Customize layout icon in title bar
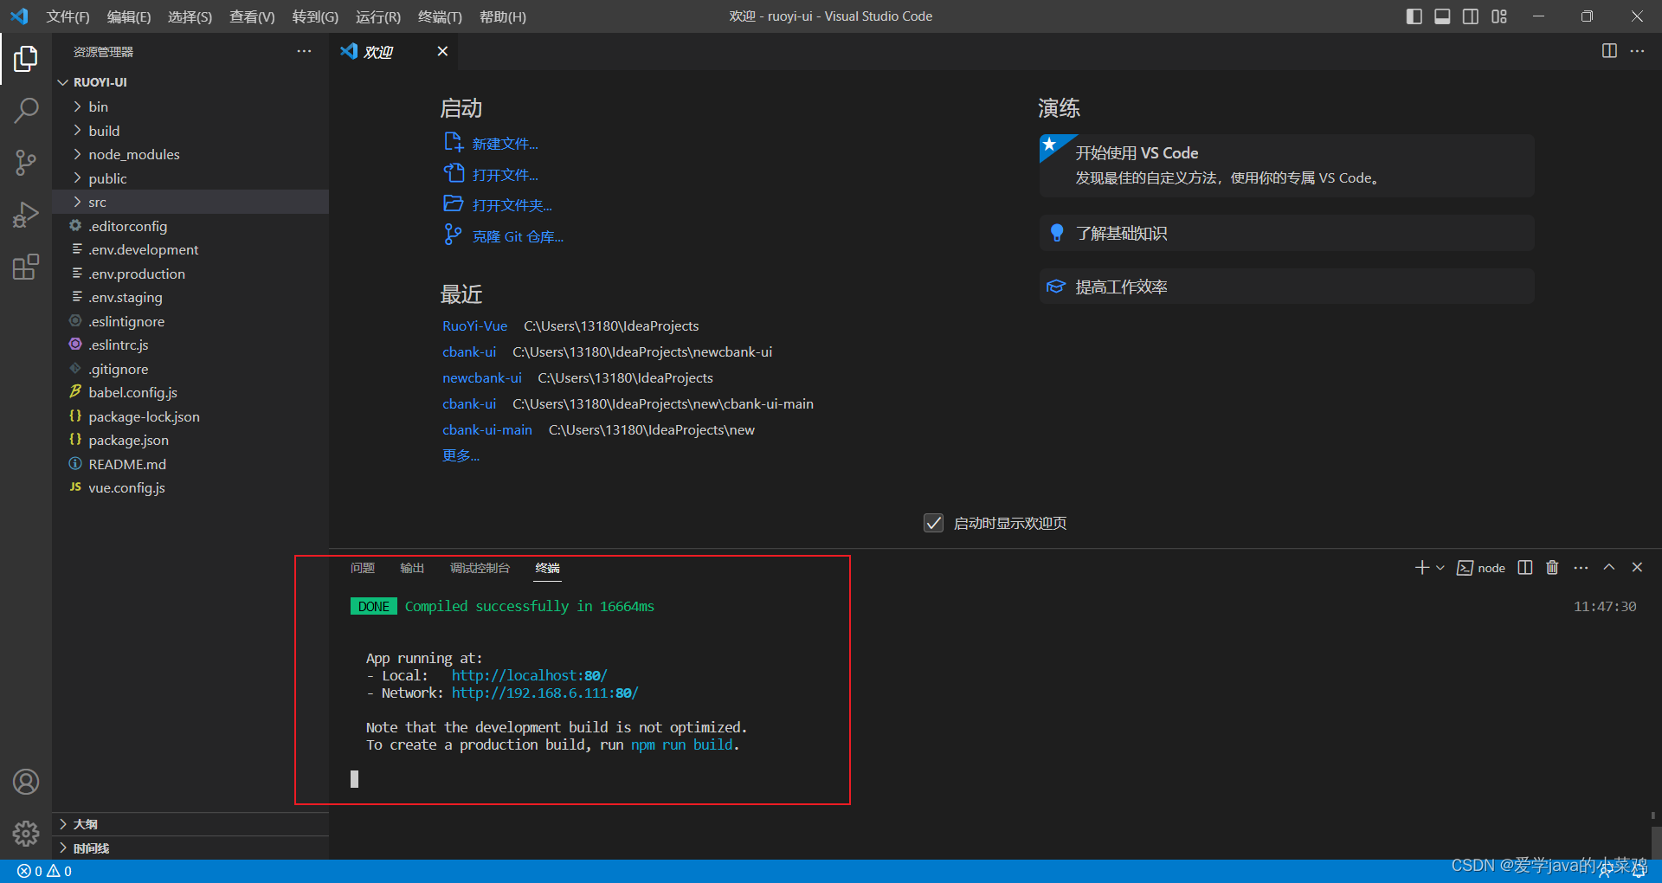 tap(1499, 16)
